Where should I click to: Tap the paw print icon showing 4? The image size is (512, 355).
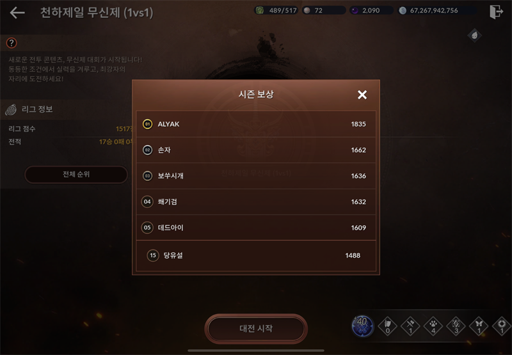433,326
